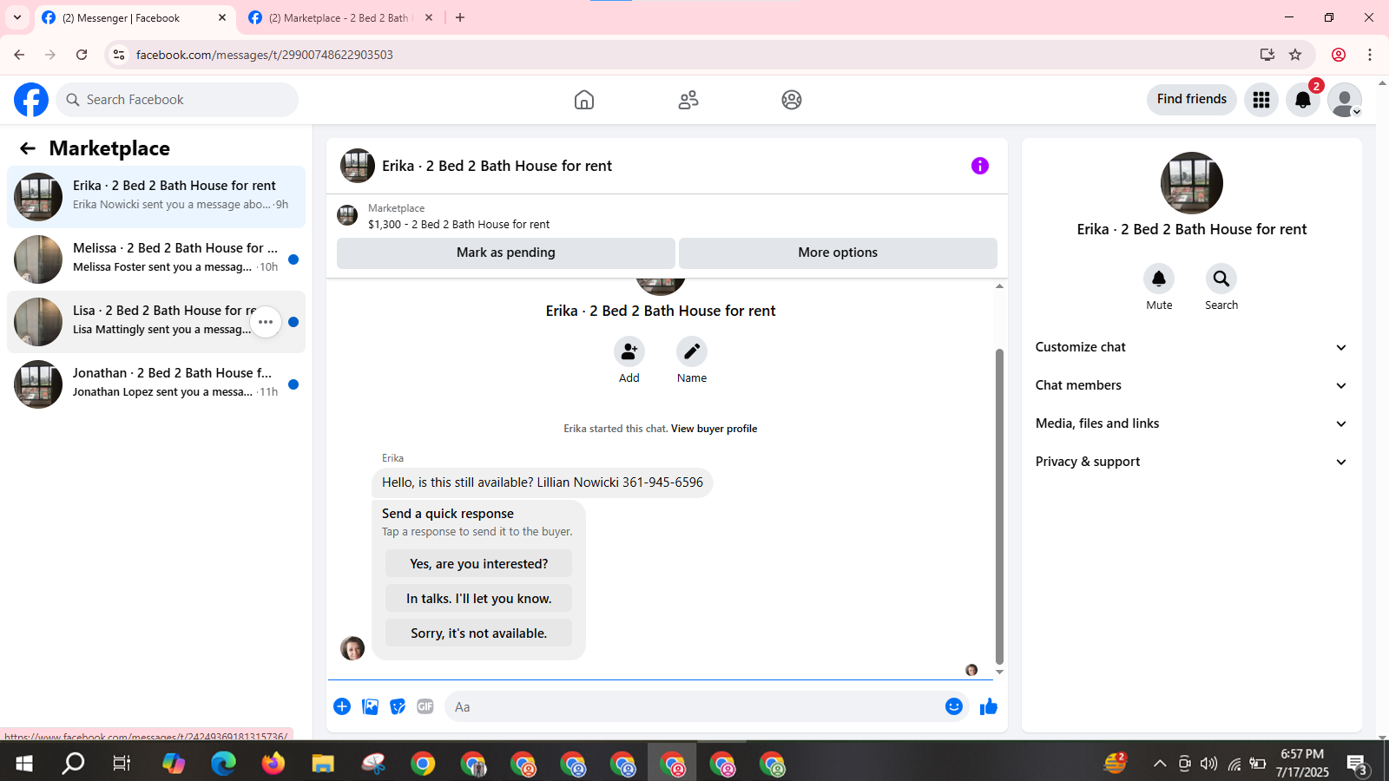Attach a photo file in composer
The width and height of the screenshot is (1389, 781).
coord(370,706)
